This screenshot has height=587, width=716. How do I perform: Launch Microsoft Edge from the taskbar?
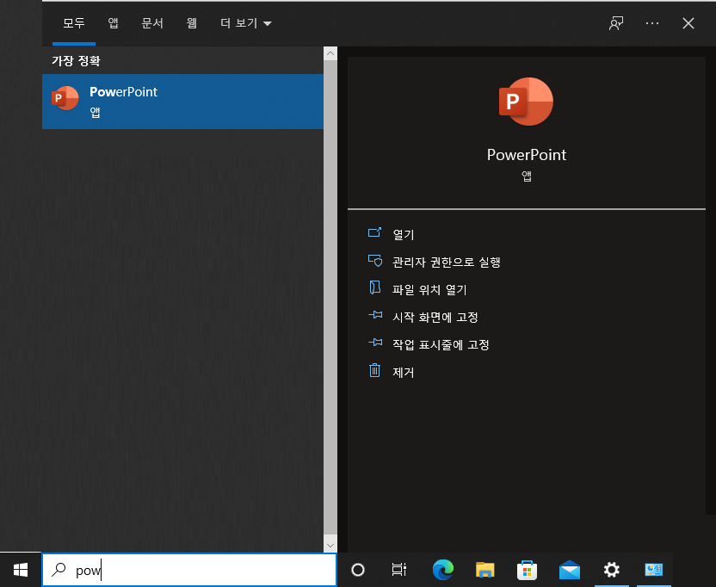442,569
